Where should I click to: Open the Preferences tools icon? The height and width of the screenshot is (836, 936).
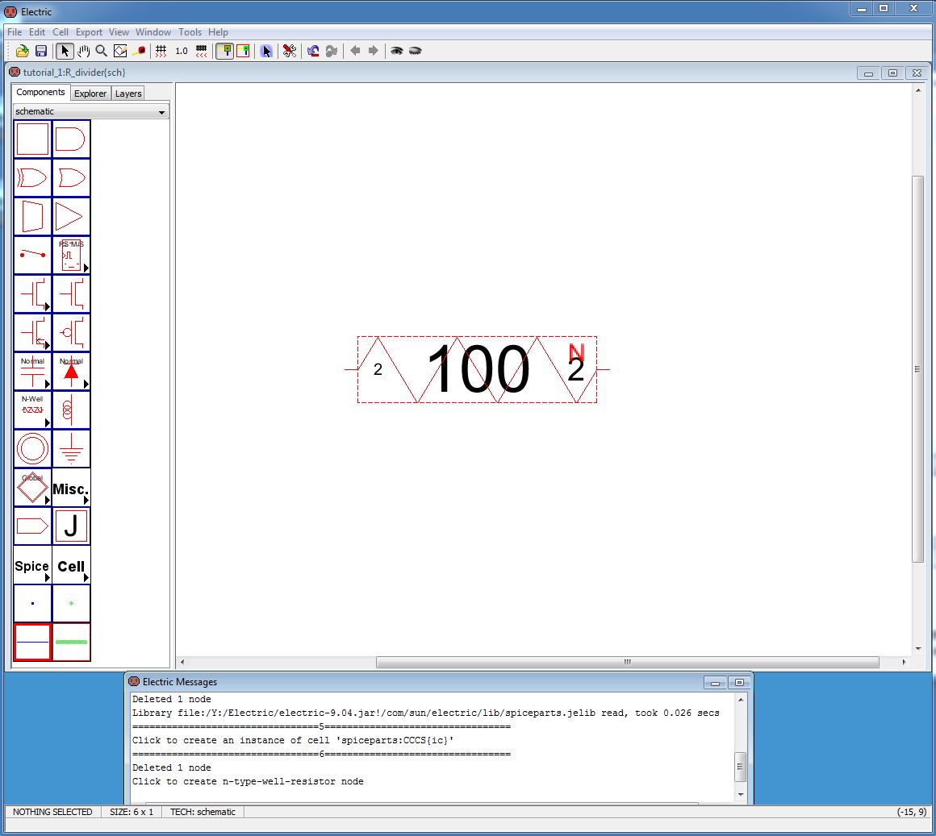[x=290, y=51]
